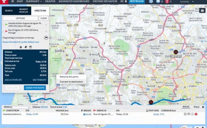Open the map layers menu icon
This screenshot has width=207, height=128.
coord(202,11)
